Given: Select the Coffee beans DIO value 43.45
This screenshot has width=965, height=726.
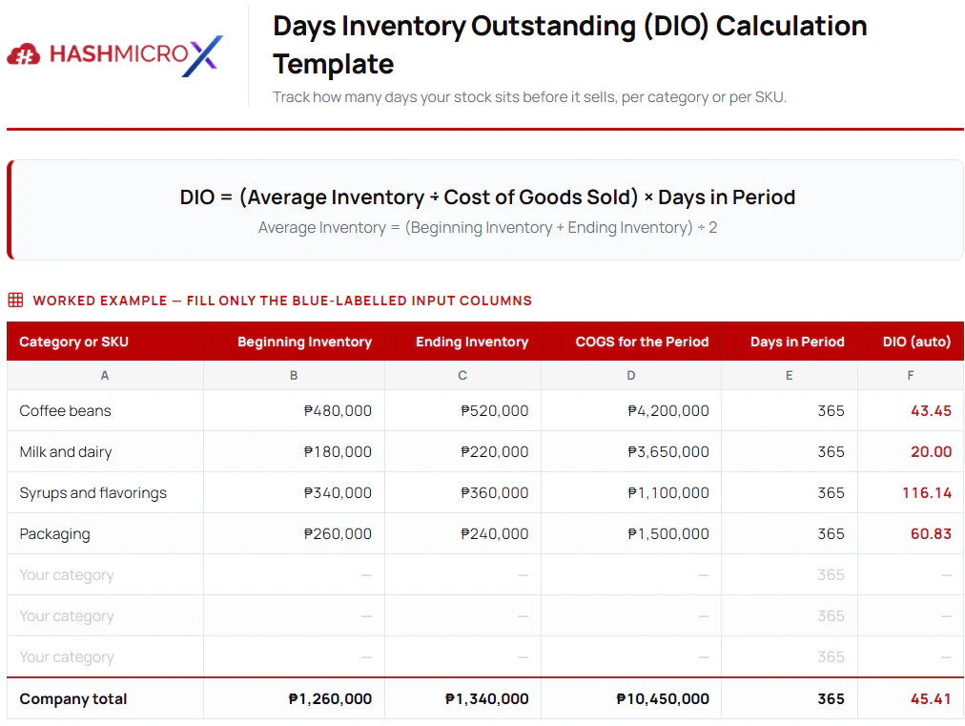Looking at the screenshot, I should point(932,411).
